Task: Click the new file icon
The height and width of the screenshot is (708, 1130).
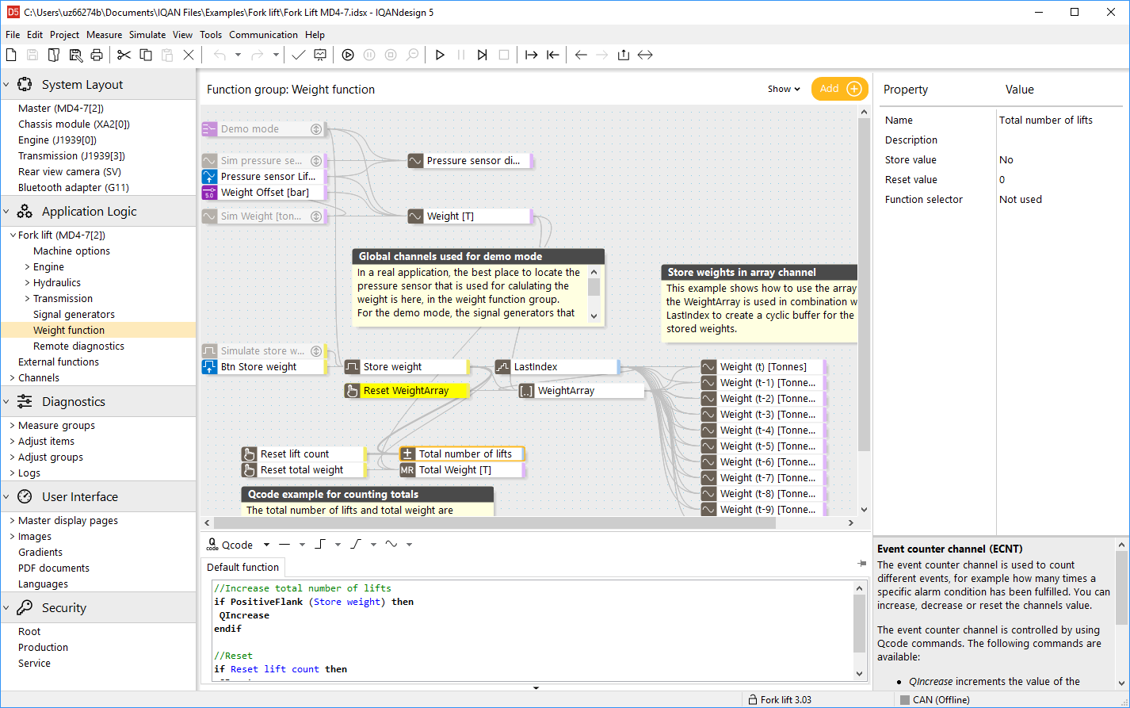Action: point(11,55)
